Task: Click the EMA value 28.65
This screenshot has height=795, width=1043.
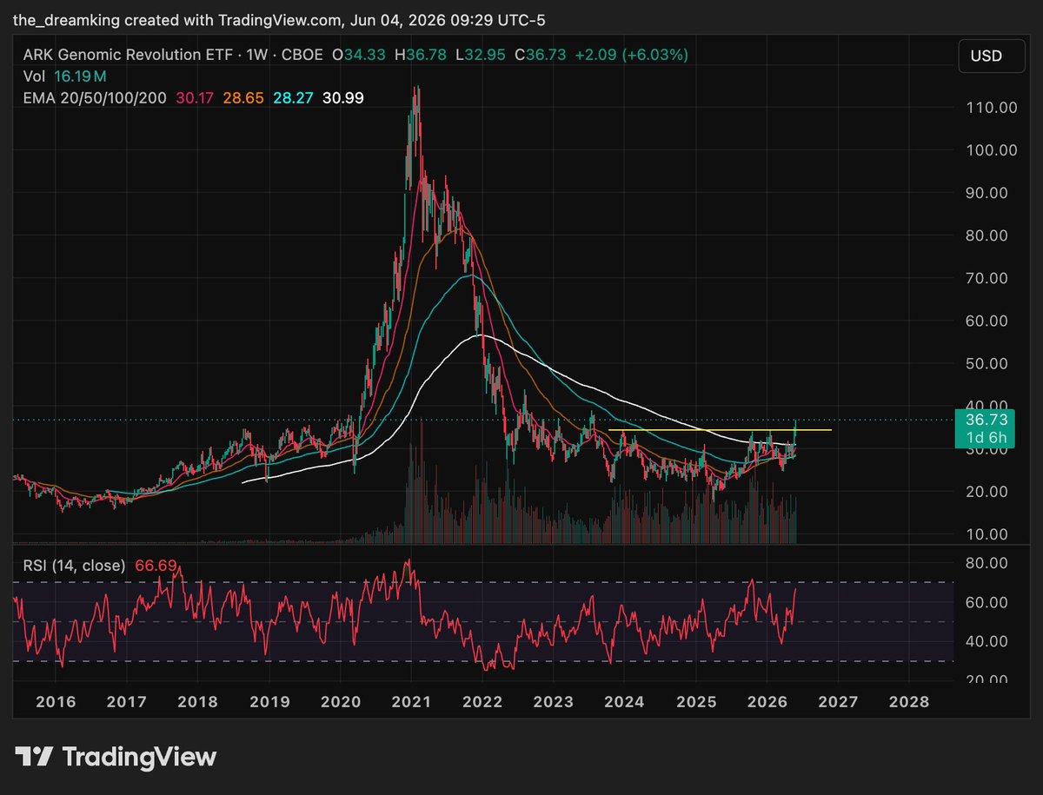Action: tap(243, 98)
